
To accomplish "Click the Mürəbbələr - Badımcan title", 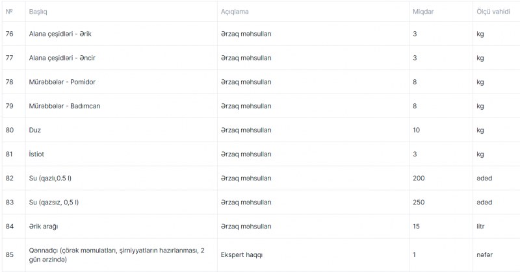I will click(x=64, y=106).
